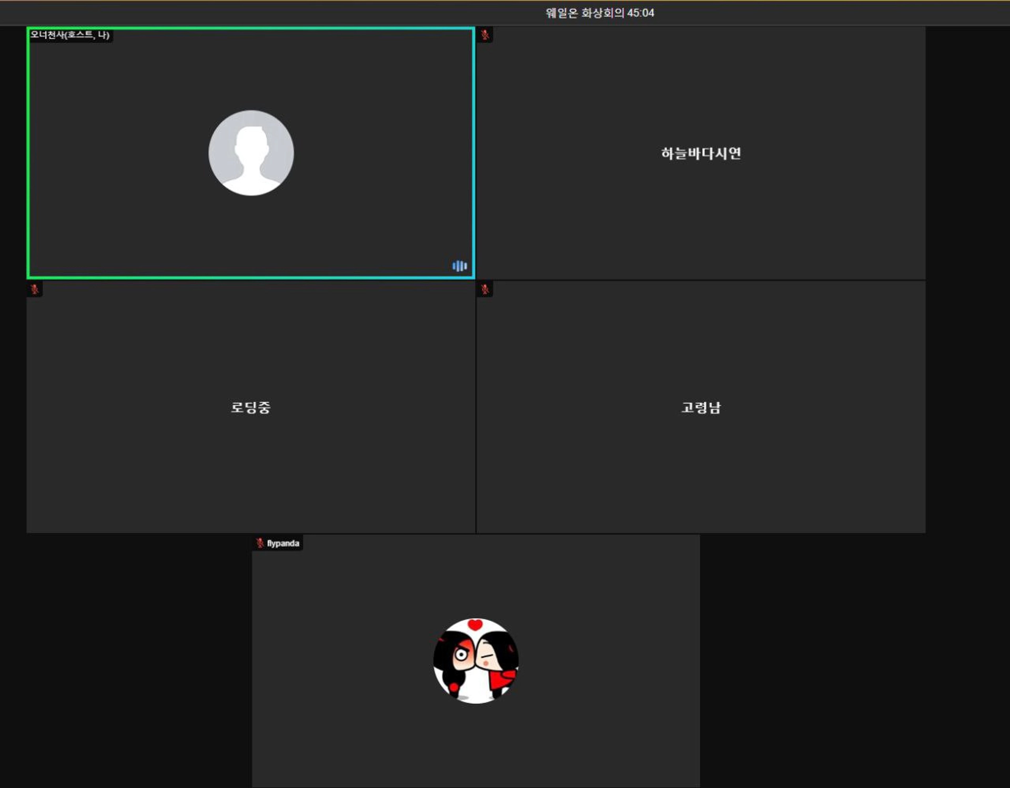Click muted mic icon on 고령남 tile

(485, 289)
